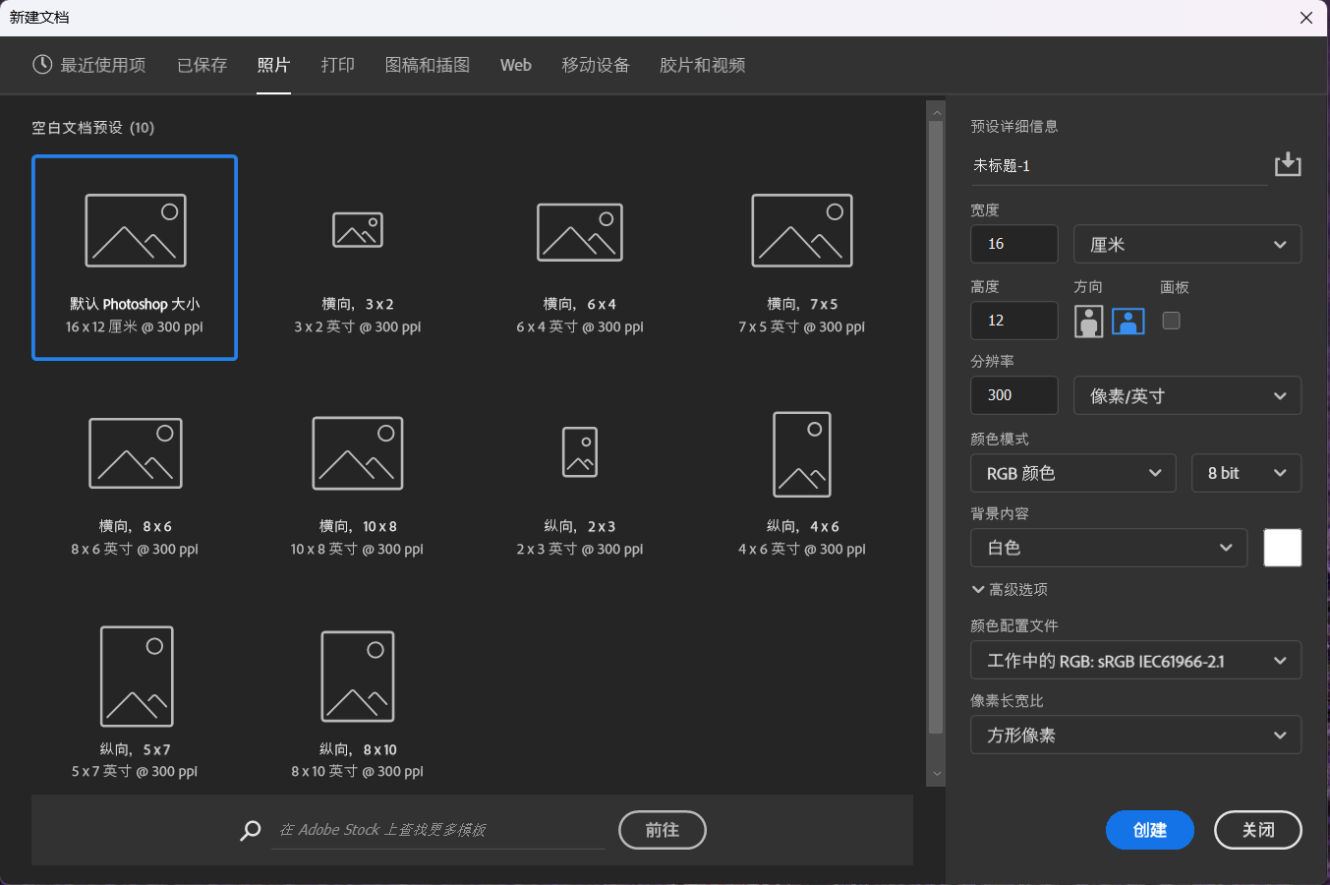This screenshot has width=1330, height=885.
Task: Switch to the 打印 tab
Action: coord(337,65)
